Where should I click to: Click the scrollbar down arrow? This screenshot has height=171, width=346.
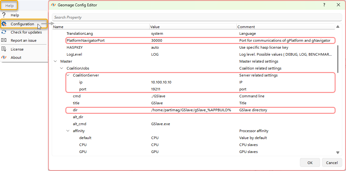pos(337,152)
